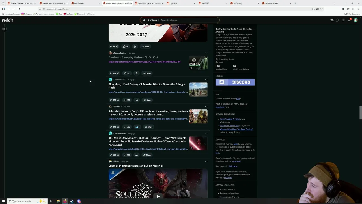Downvote the Sony PS5 ports sales post

pyautogui.click(x=118, y=127)
